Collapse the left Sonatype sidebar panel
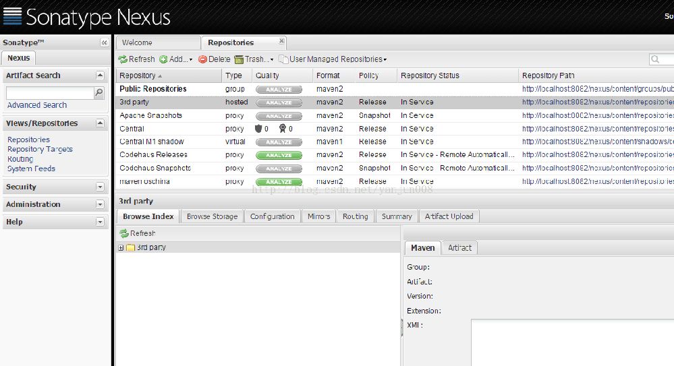674x366 pixels. (104, 42)
